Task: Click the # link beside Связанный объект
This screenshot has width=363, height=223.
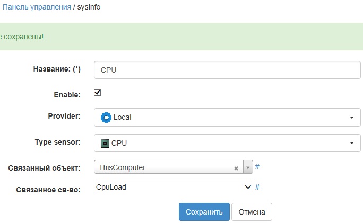Action: 257,167
